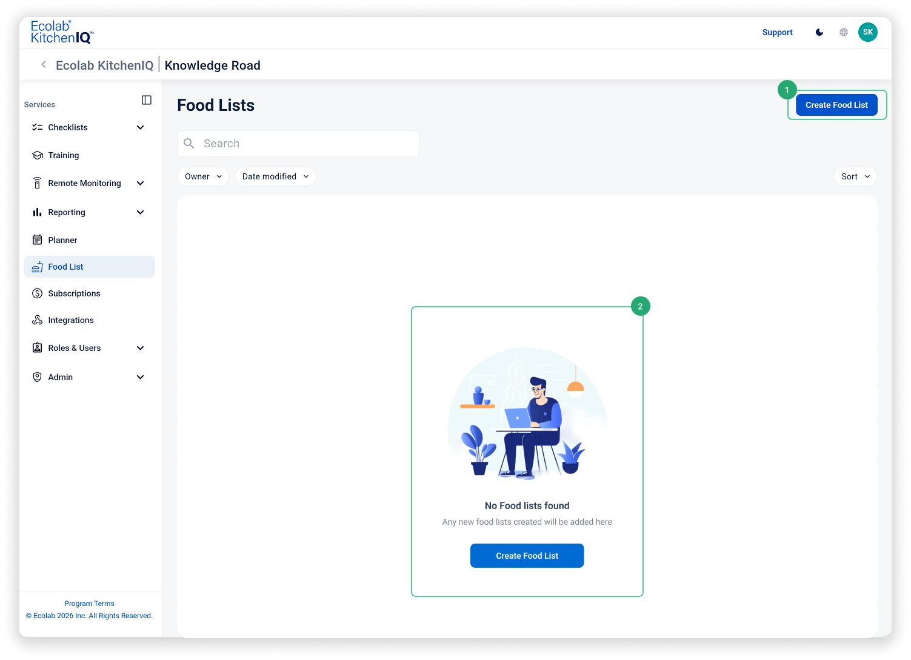This screenshot has width=911, height=660.
Task: Open the language globe icon
Action: [844, 32]
